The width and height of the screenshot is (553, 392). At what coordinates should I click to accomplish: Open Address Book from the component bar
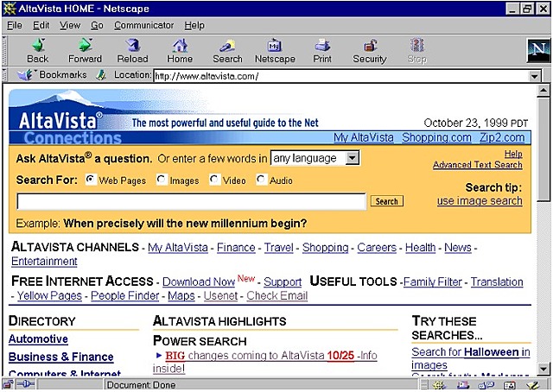pos(510,385)
